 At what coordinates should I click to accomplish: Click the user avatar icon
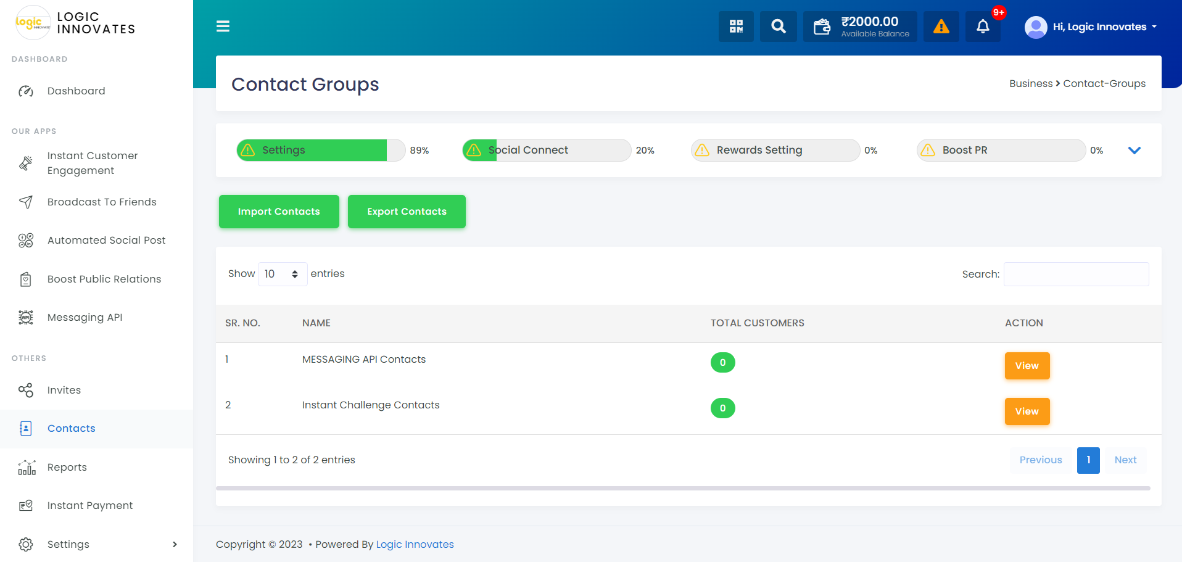1036,27
